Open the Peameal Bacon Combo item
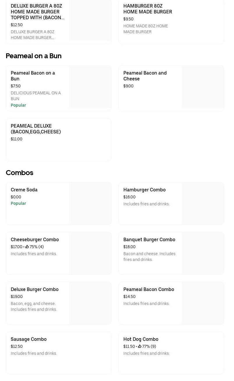Viewport: 234px width, 381px height. click(x=149, y=289)
